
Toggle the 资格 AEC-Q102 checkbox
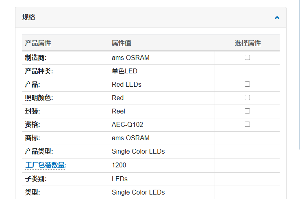click(247, 124)
